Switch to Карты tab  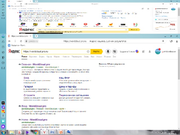49,57
